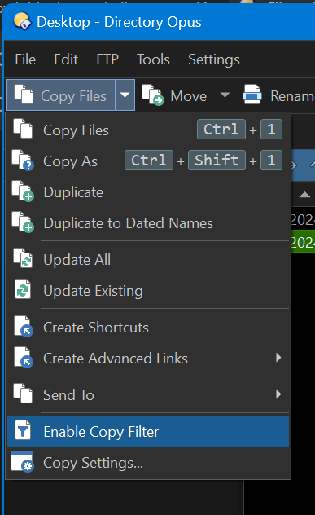The height and width of the screenshot is (515, 315).
Task: Click the Move toolbar icon with green arrow
Action: click(x=153, y=95)
